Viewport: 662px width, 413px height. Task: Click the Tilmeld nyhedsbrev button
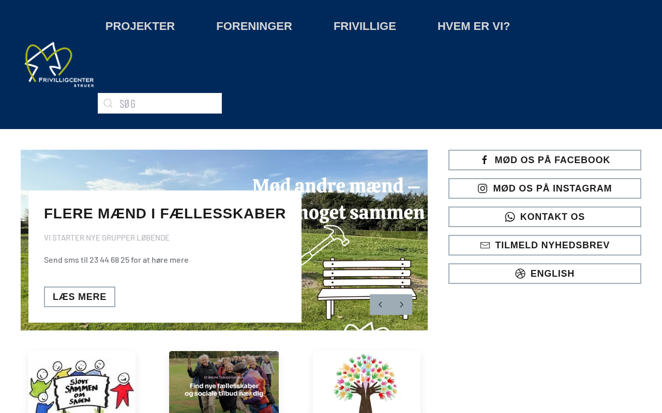545,245
